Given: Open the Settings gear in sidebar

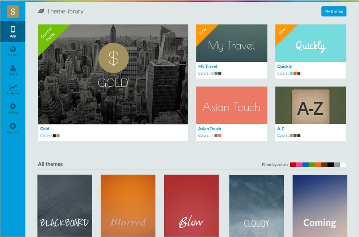Looking at the screenshot, I should pyautogui.click(x=13, y=106).
